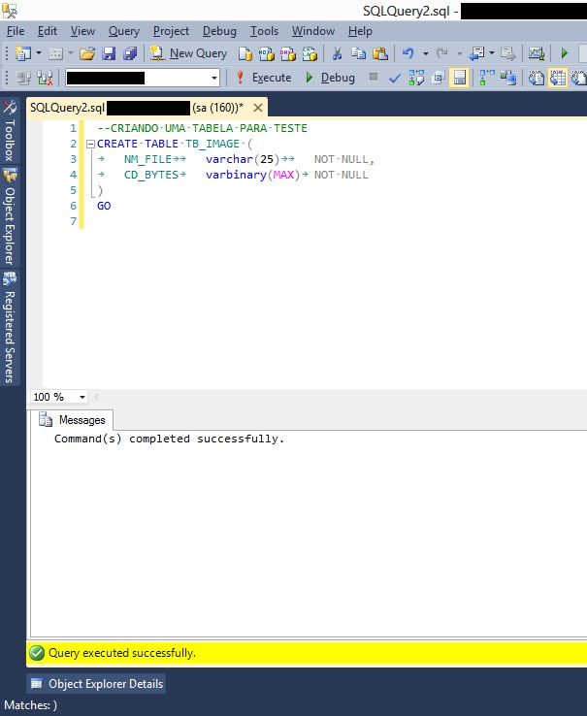Open the Query menu

click(x=124, y=31)
